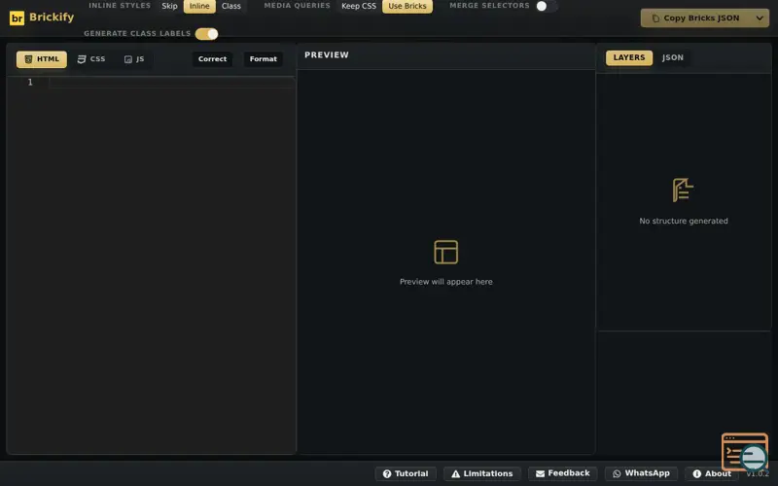Select Class for inline styles
The height and width of the screenshot is (486, 778).
[x=231, y=6]
